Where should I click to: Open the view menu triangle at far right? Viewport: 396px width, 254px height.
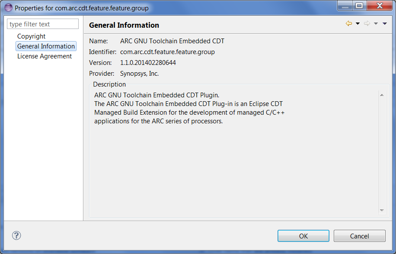[x=385, y=23]
